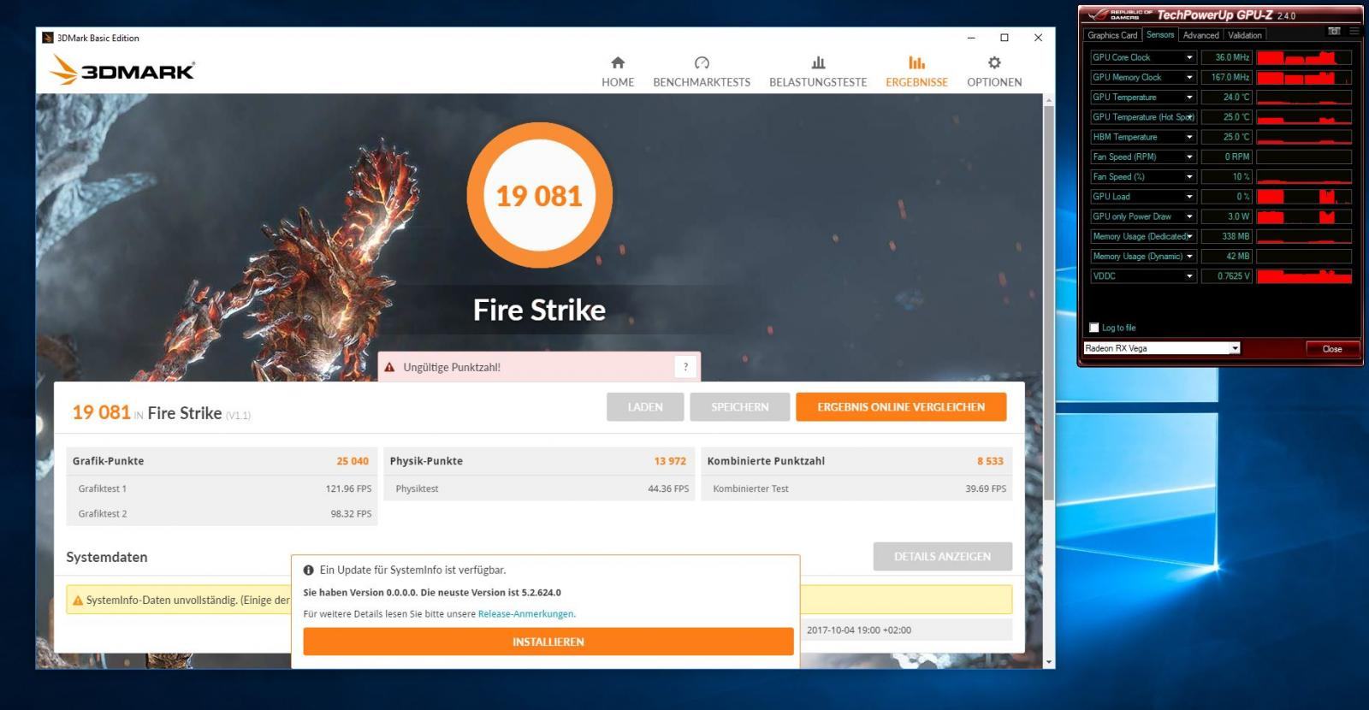Click INSTALLIEREN to update SystemInfo
This screenshot has height=710, width=1369.
click(x=548, y=642)
